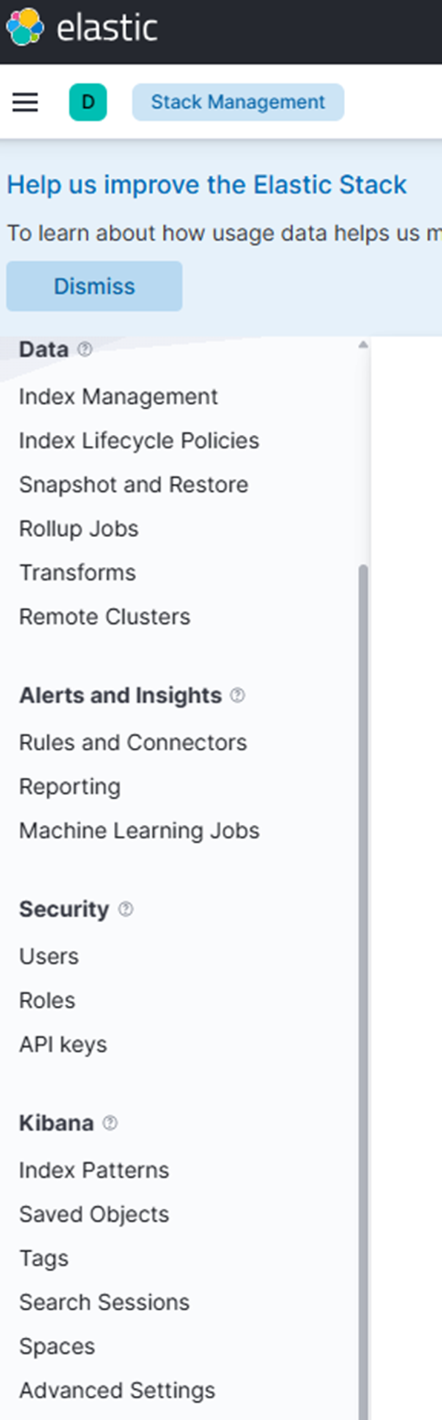Viewport: 442px width, 1420px height.
Task: Select Saved Objects in Kibana section
Action: 94,1215
